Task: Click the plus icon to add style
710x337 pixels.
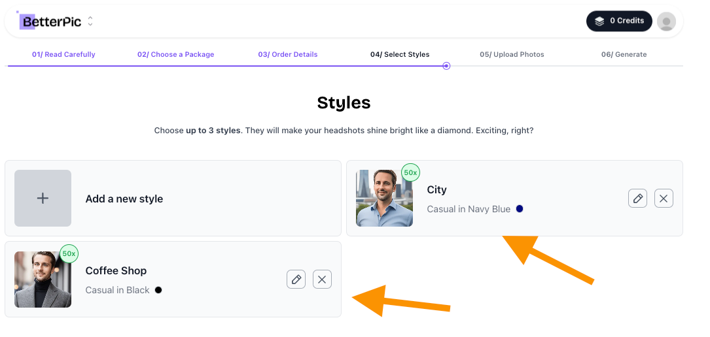Action: point(43,199)
